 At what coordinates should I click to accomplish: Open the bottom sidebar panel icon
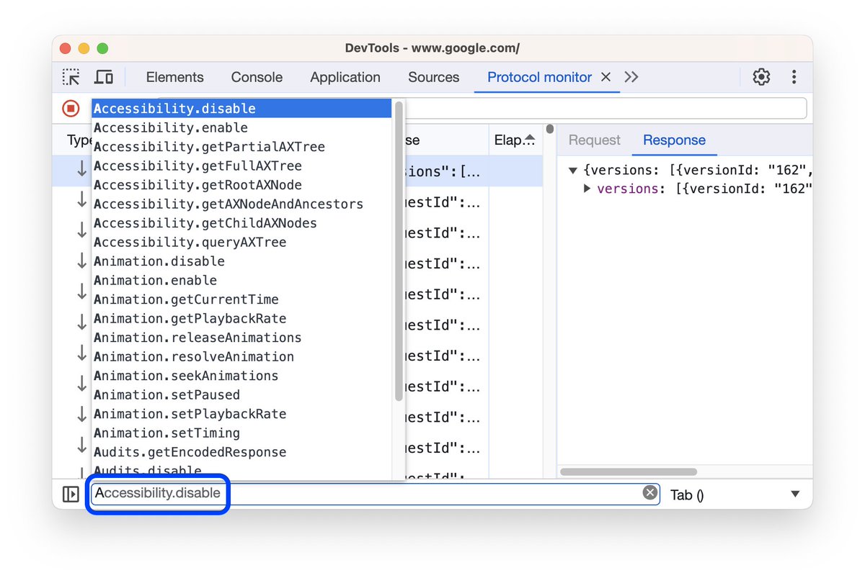[70, 494]
